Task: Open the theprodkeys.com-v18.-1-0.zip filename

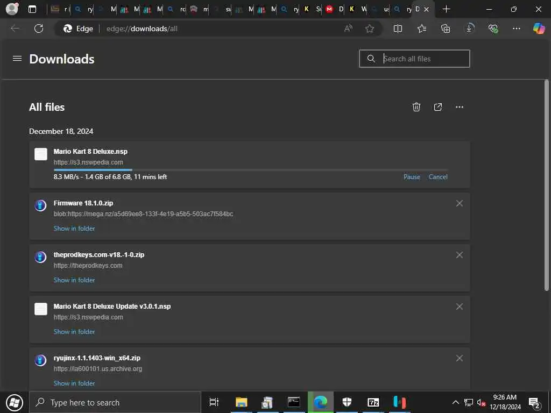Action: pyautogui.click(x=99, y=254)
